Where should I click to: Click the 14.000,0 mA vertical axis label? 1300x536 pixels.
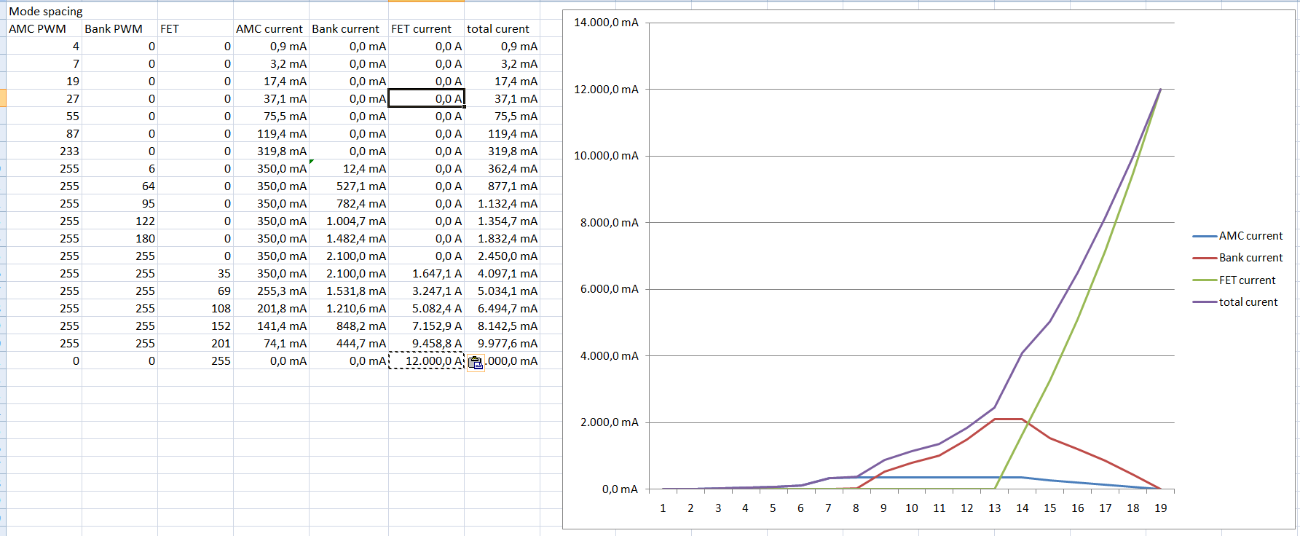click(606, 23)
